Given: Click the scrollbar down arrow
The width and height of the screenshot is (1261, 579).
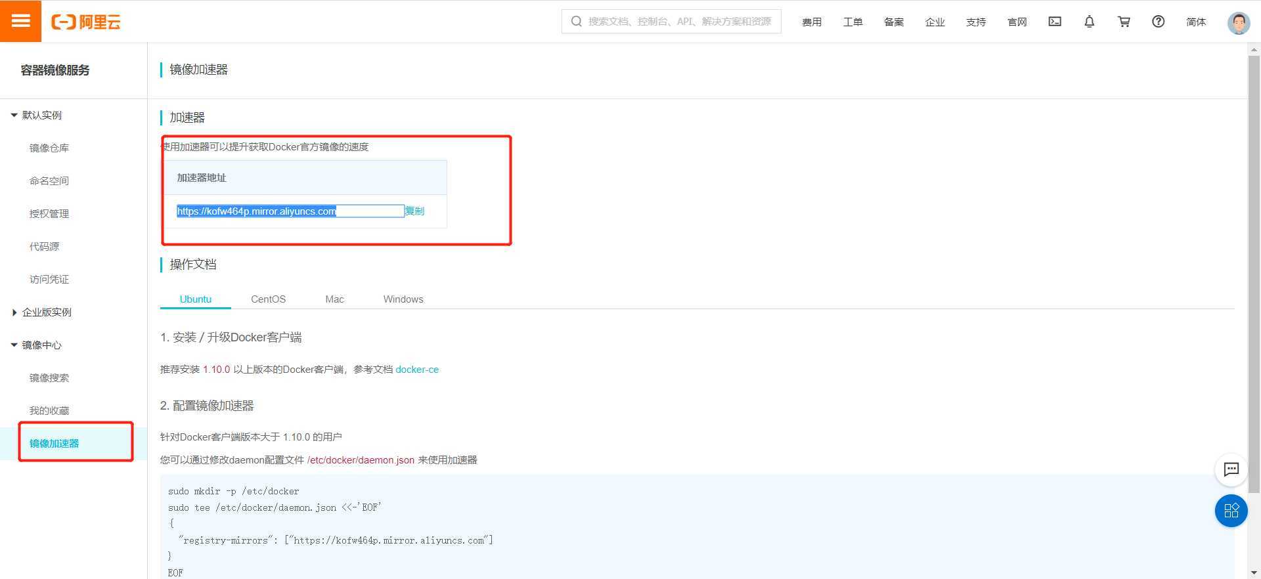Looking at the screenshot, I should 1254,573.
